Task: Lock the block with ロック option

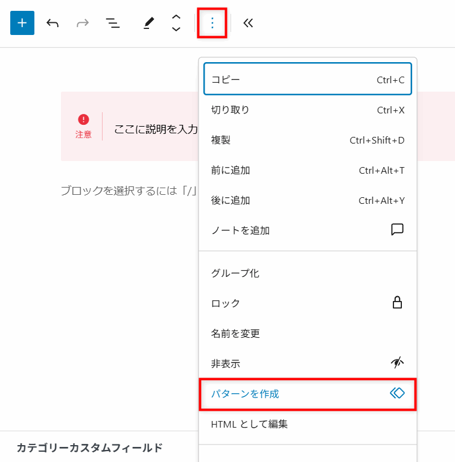Action: click(x=307, y=303)
